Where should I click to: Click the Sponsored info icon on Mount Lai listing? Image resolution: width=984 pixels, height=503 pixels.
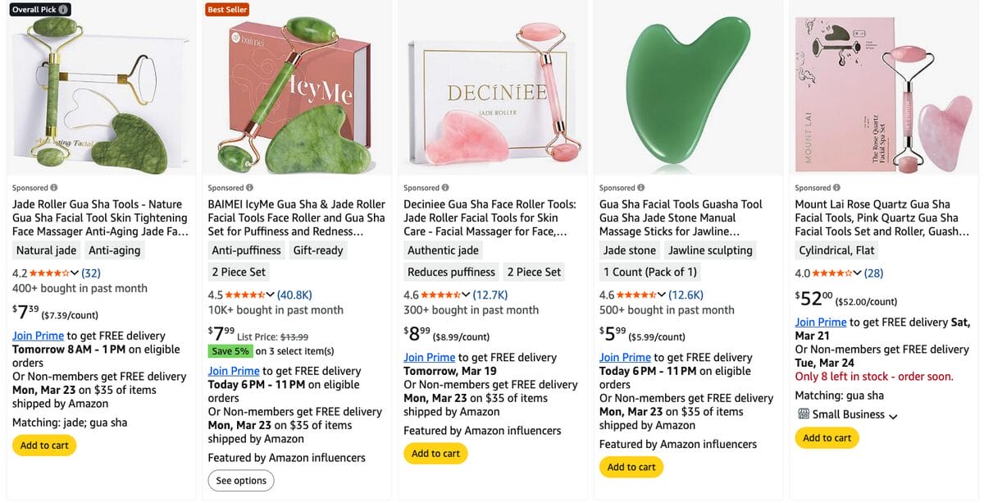pyautogui.click(x=836, y=187)
